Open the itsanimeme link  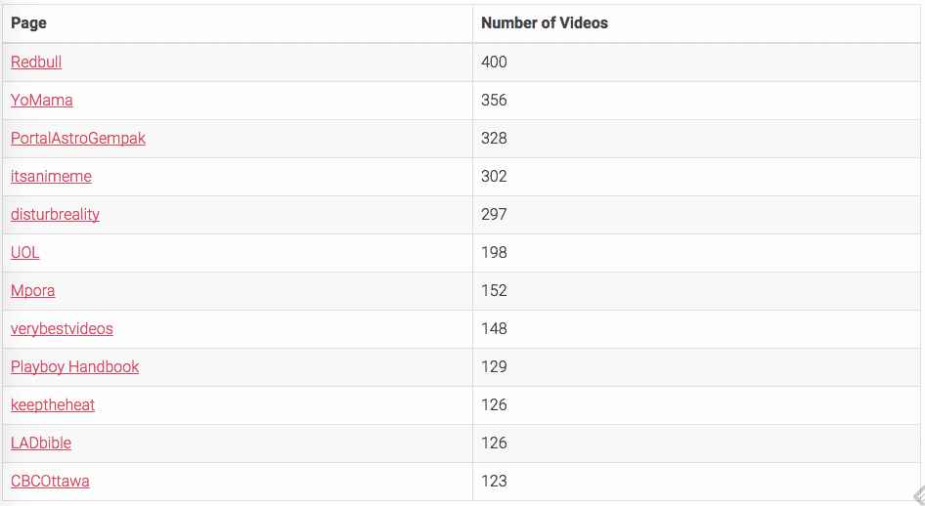51,176
